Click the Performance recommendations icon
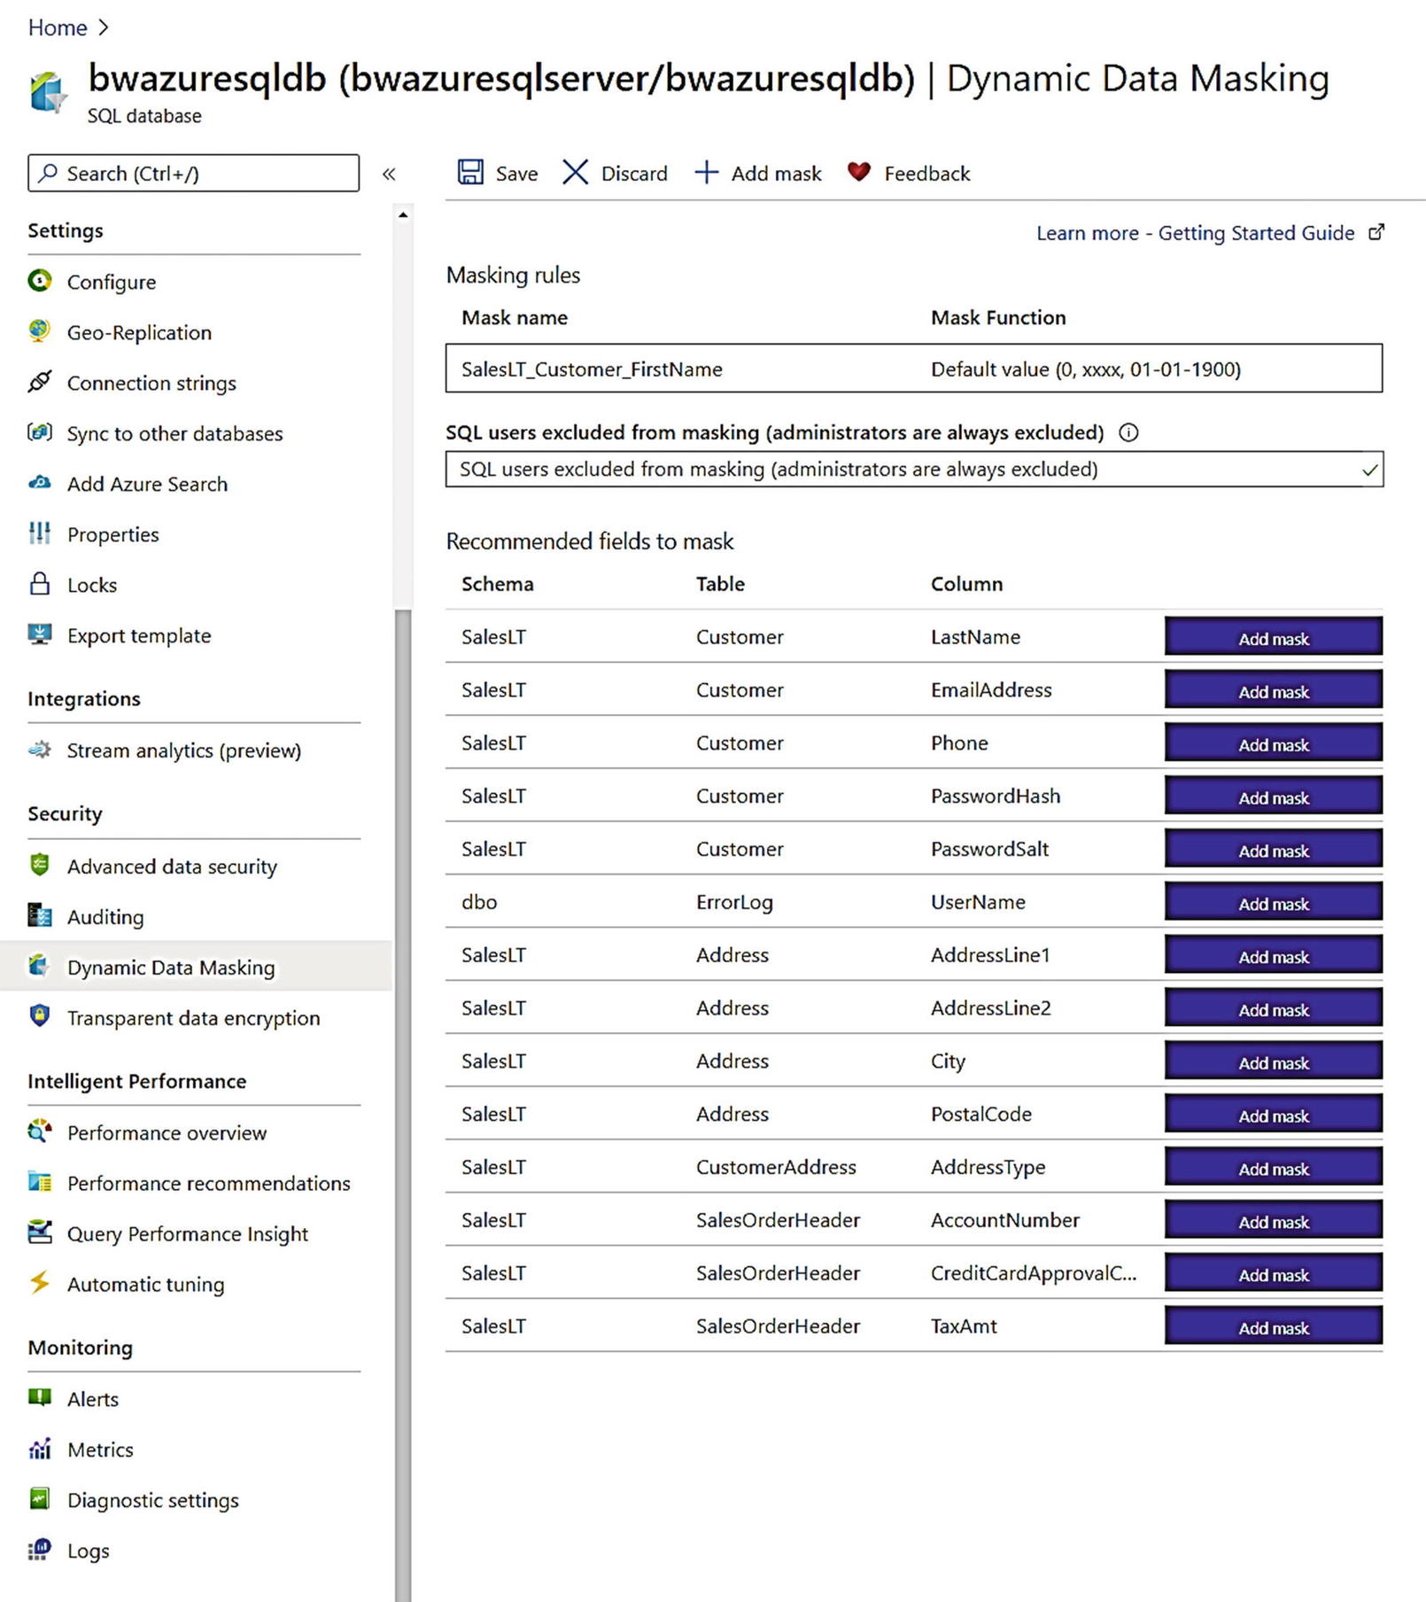 40,1182
